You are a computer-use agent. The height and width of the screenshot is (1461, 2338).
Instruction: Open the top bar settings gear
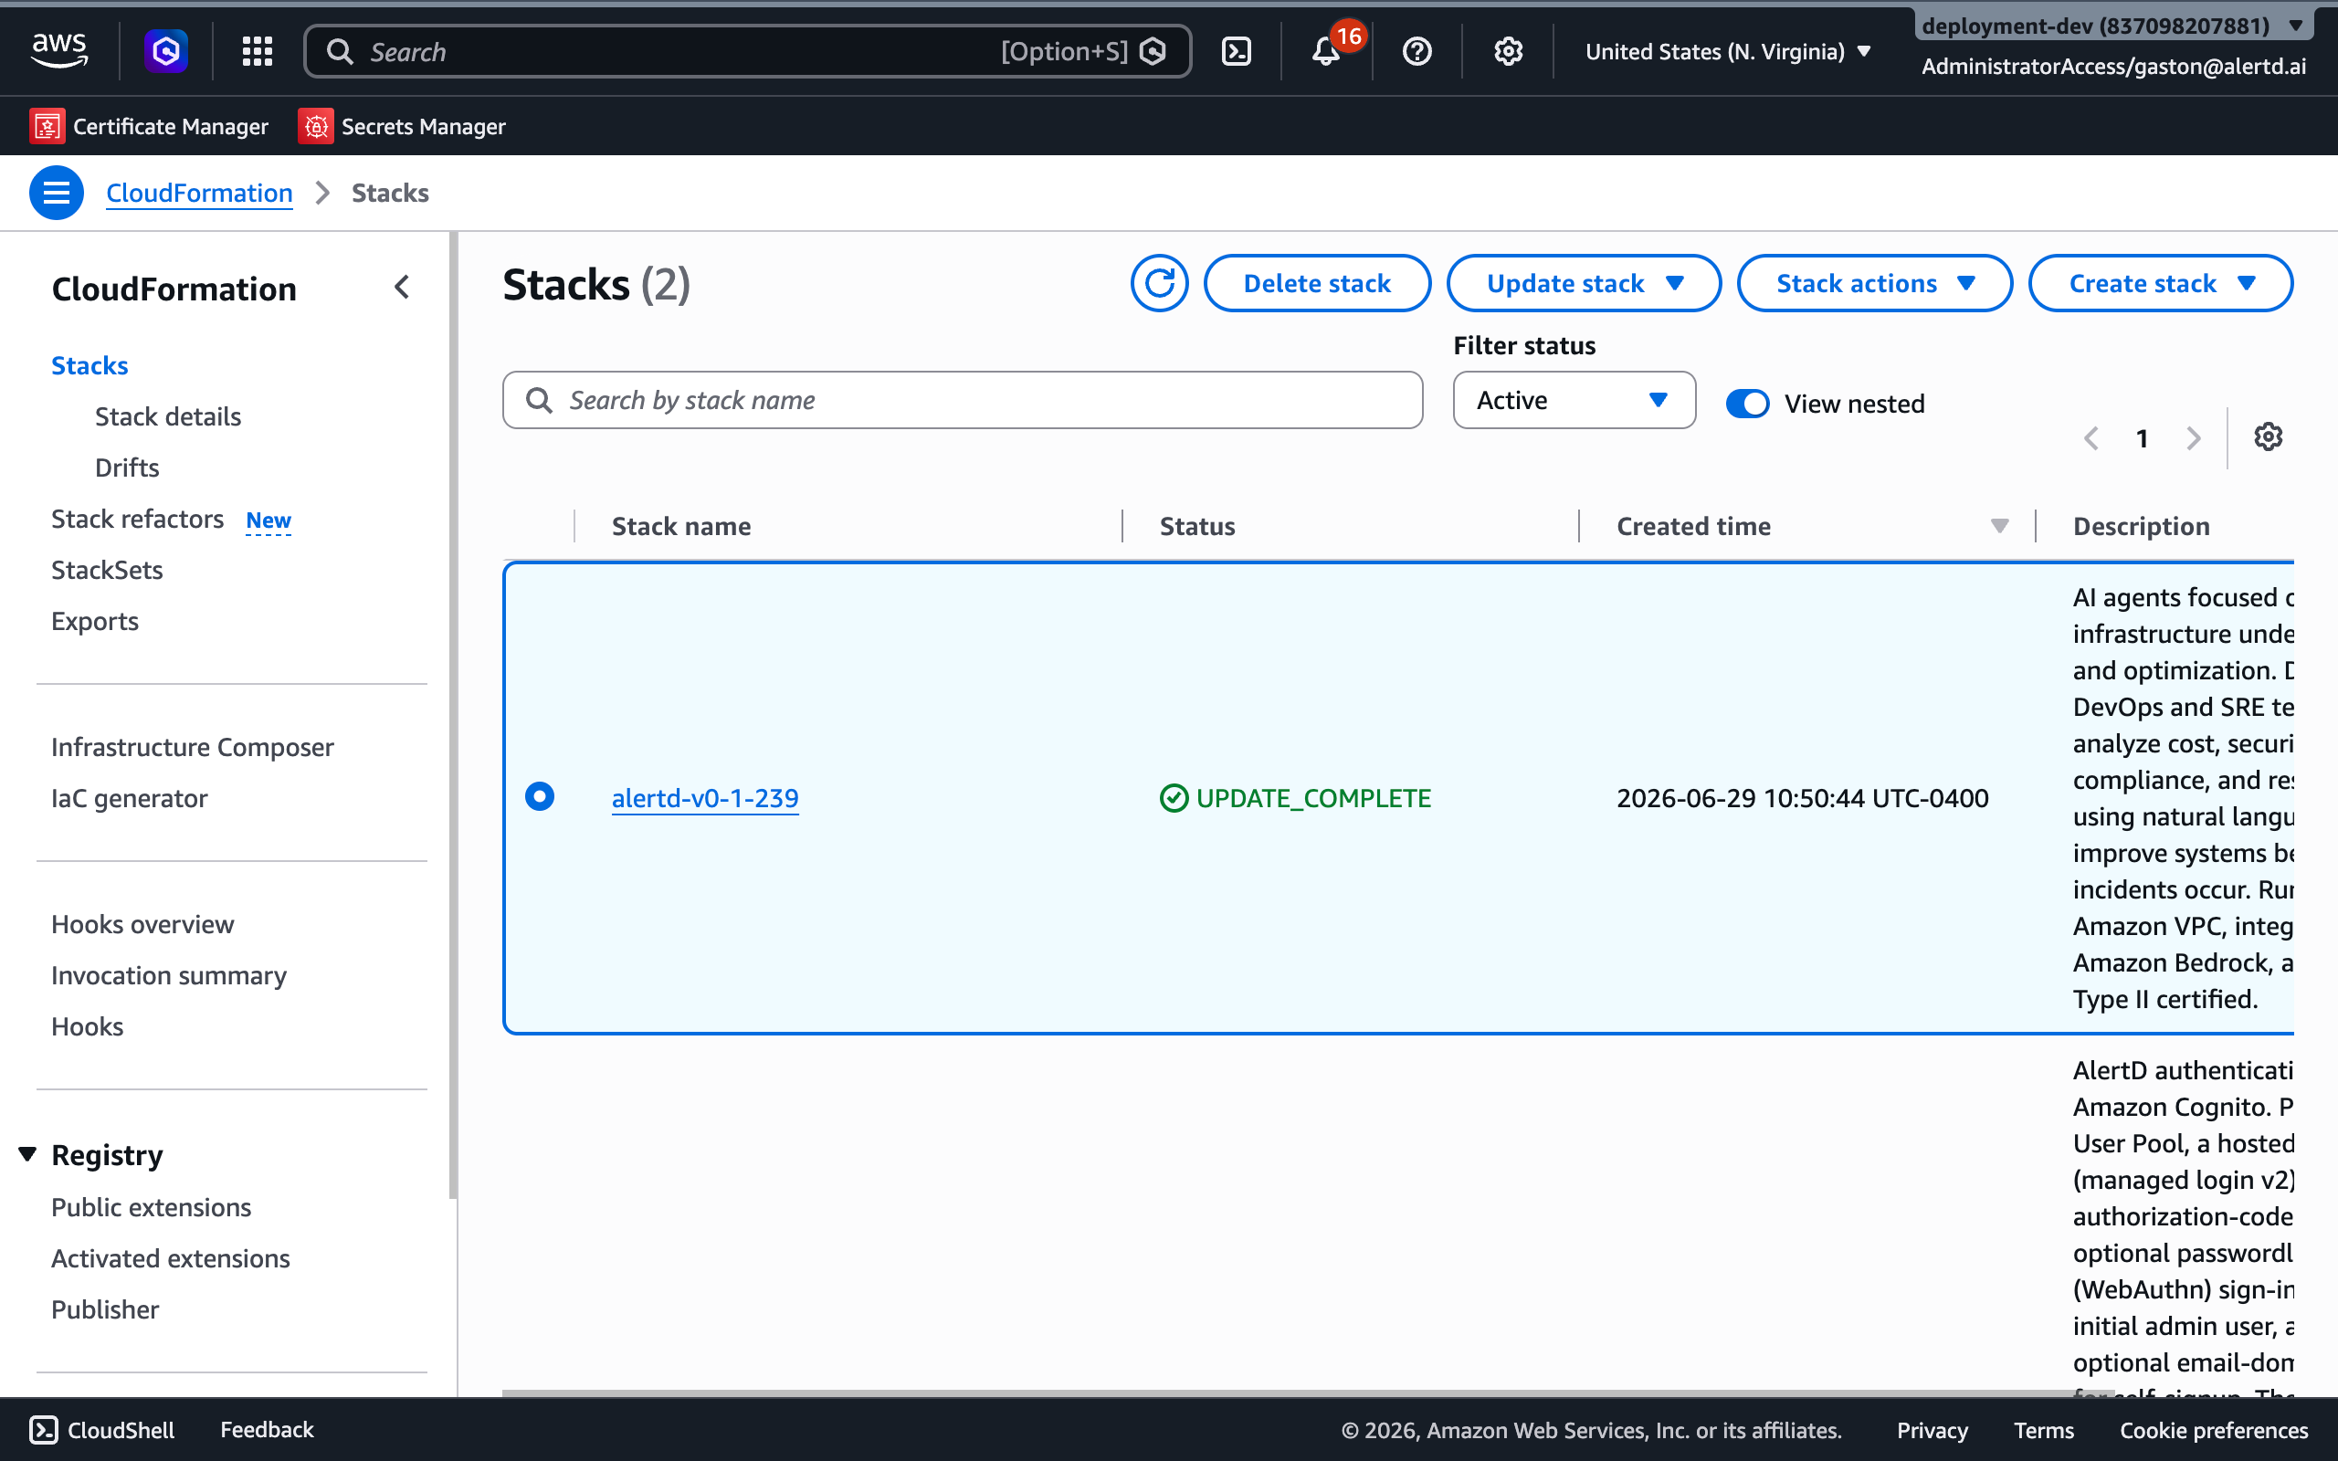pyautogui.click(x=1508, y=51)
